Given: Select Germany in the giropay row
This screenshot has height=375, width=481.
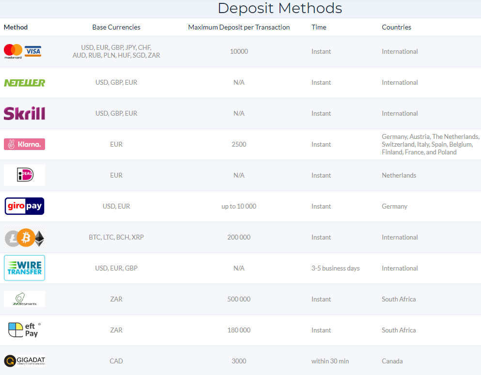Looking at the screenshot, I should coord(394,206).
